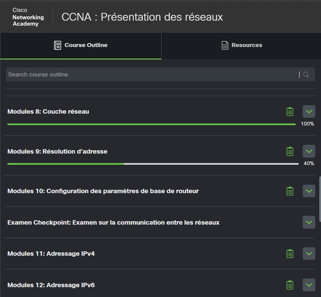Open the Cisco Networking Academy logo link
Image resolution: width=321 pixels, height=297 pixels.
point(28,17)
